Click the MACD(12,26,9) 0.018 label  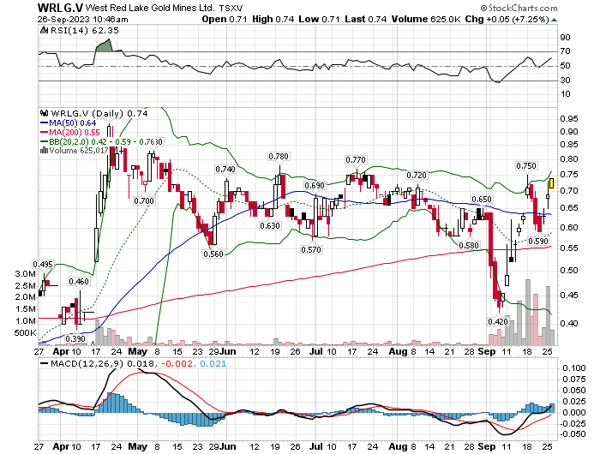(x=103, y=363)
